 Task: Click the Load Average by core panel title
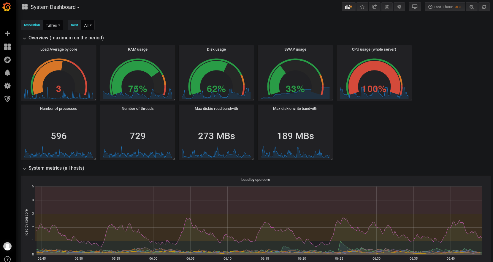(59, 49)
